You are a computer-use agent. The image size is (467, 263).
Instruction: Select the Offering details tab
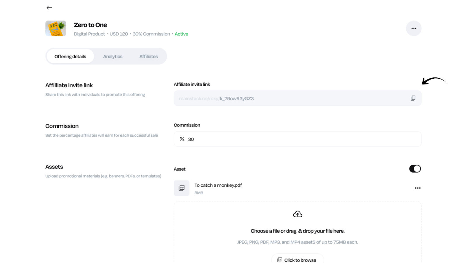point(70,57)
